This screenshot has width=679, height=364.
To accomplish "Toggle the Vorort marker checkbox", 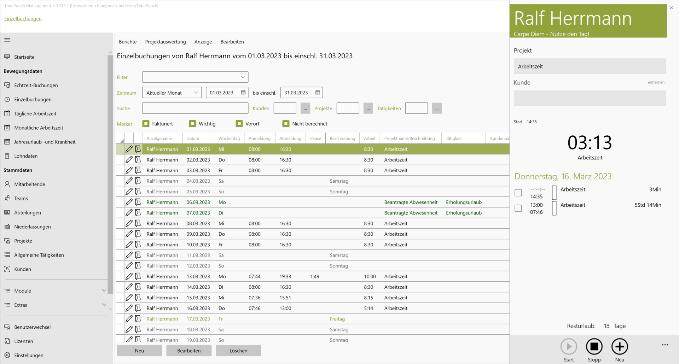I will (239, 124).
